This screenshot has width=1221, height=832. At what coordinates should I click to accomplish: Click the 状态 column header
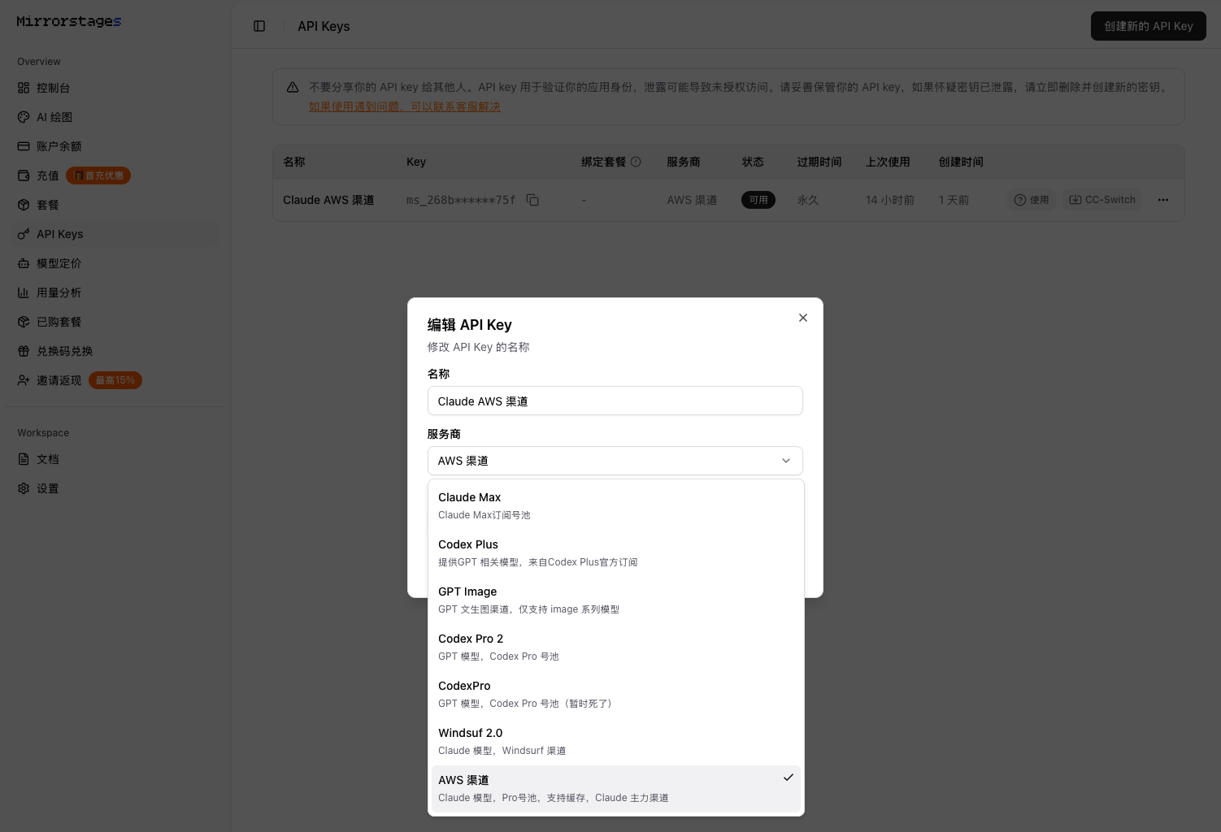coord(753,162)
